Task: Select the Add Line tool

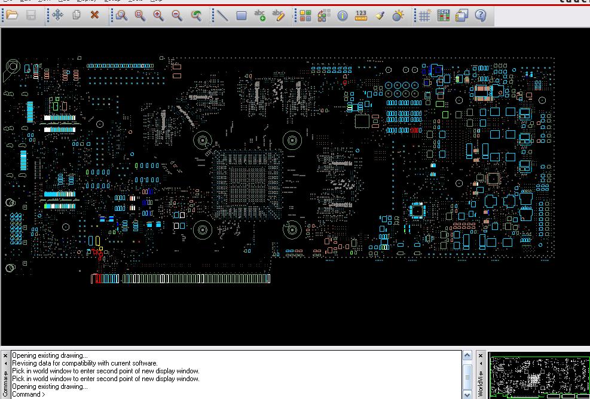Action: coord(223,16)
